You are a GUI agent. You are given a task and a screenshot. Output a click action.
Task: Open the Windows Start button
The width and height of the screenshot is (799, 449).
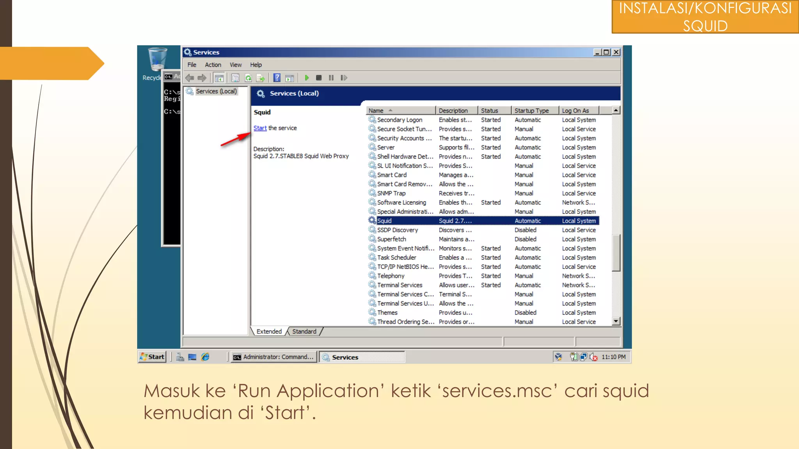pos(153,357)
